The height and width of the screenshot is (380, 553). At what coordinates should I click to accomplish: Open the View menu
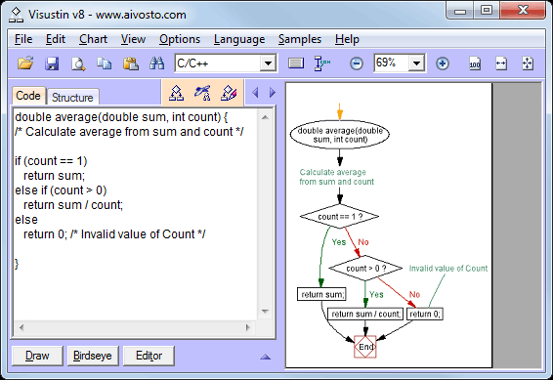[x=133, y=39]
